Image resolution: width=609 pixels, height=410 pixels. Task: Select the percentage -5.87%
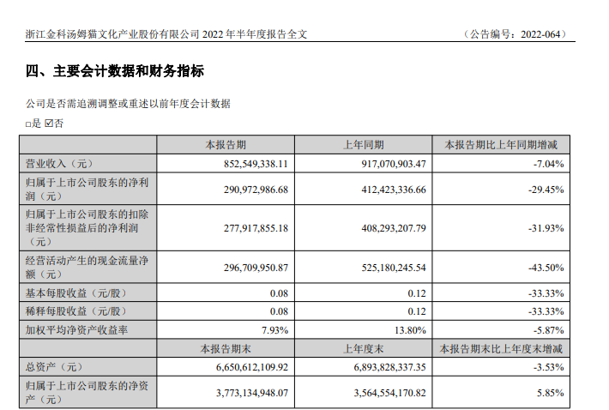[548, 330]
